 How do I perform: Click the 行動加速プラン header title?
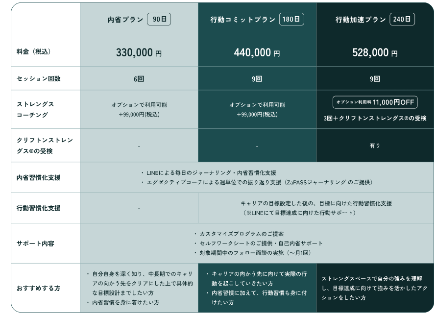point(360,20)
